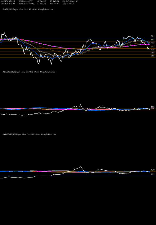Select the close price 'C:' readout
Viewport: 156px width, 225px height.
click(x=42, y=4)
